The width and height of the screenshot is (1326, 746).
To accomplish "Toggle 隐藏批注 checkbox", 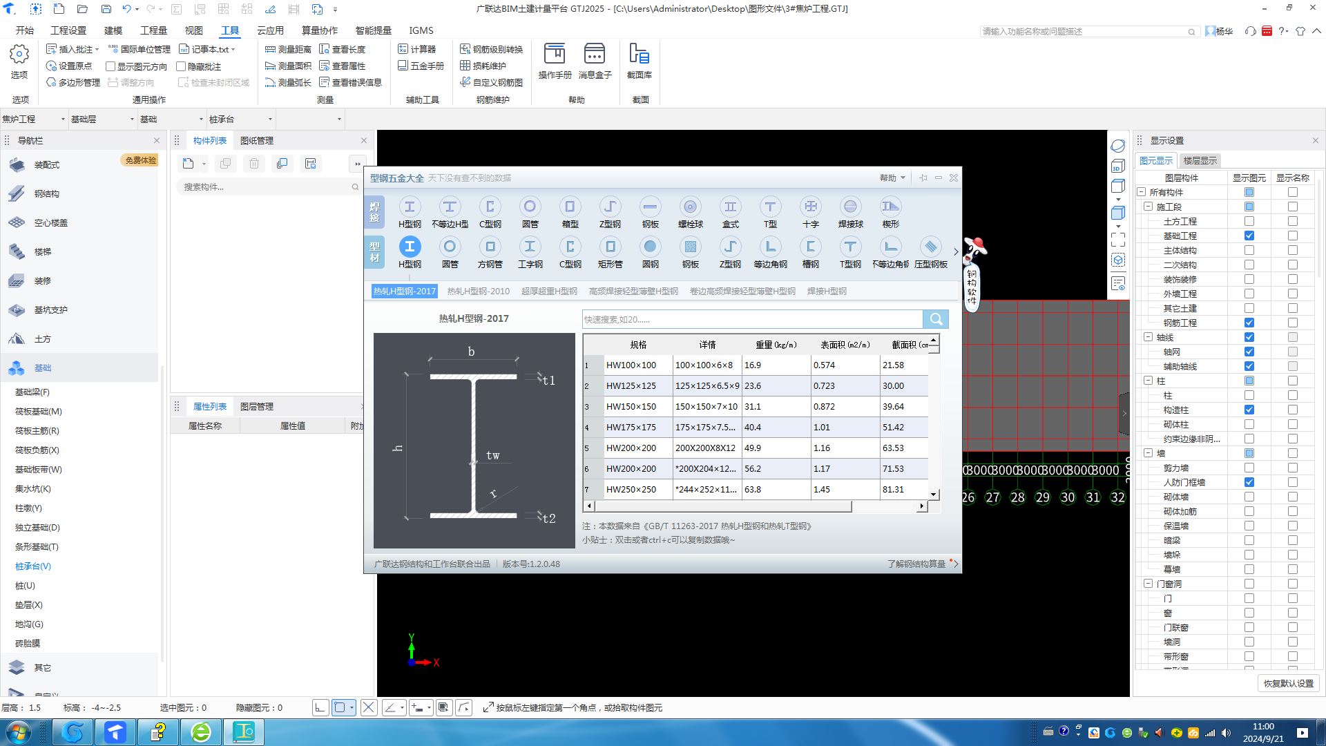I will [181, 66].
